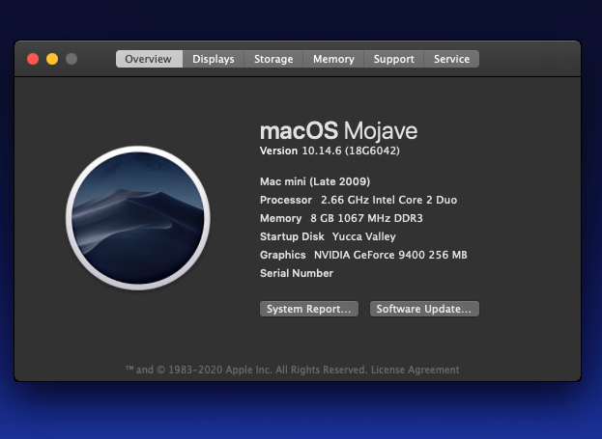Image resolution: width=602 pixels, height=439 pixels.
Task: Click the NVIDIA GeForce 9400 256 MB value
Action: coord(390,256)
